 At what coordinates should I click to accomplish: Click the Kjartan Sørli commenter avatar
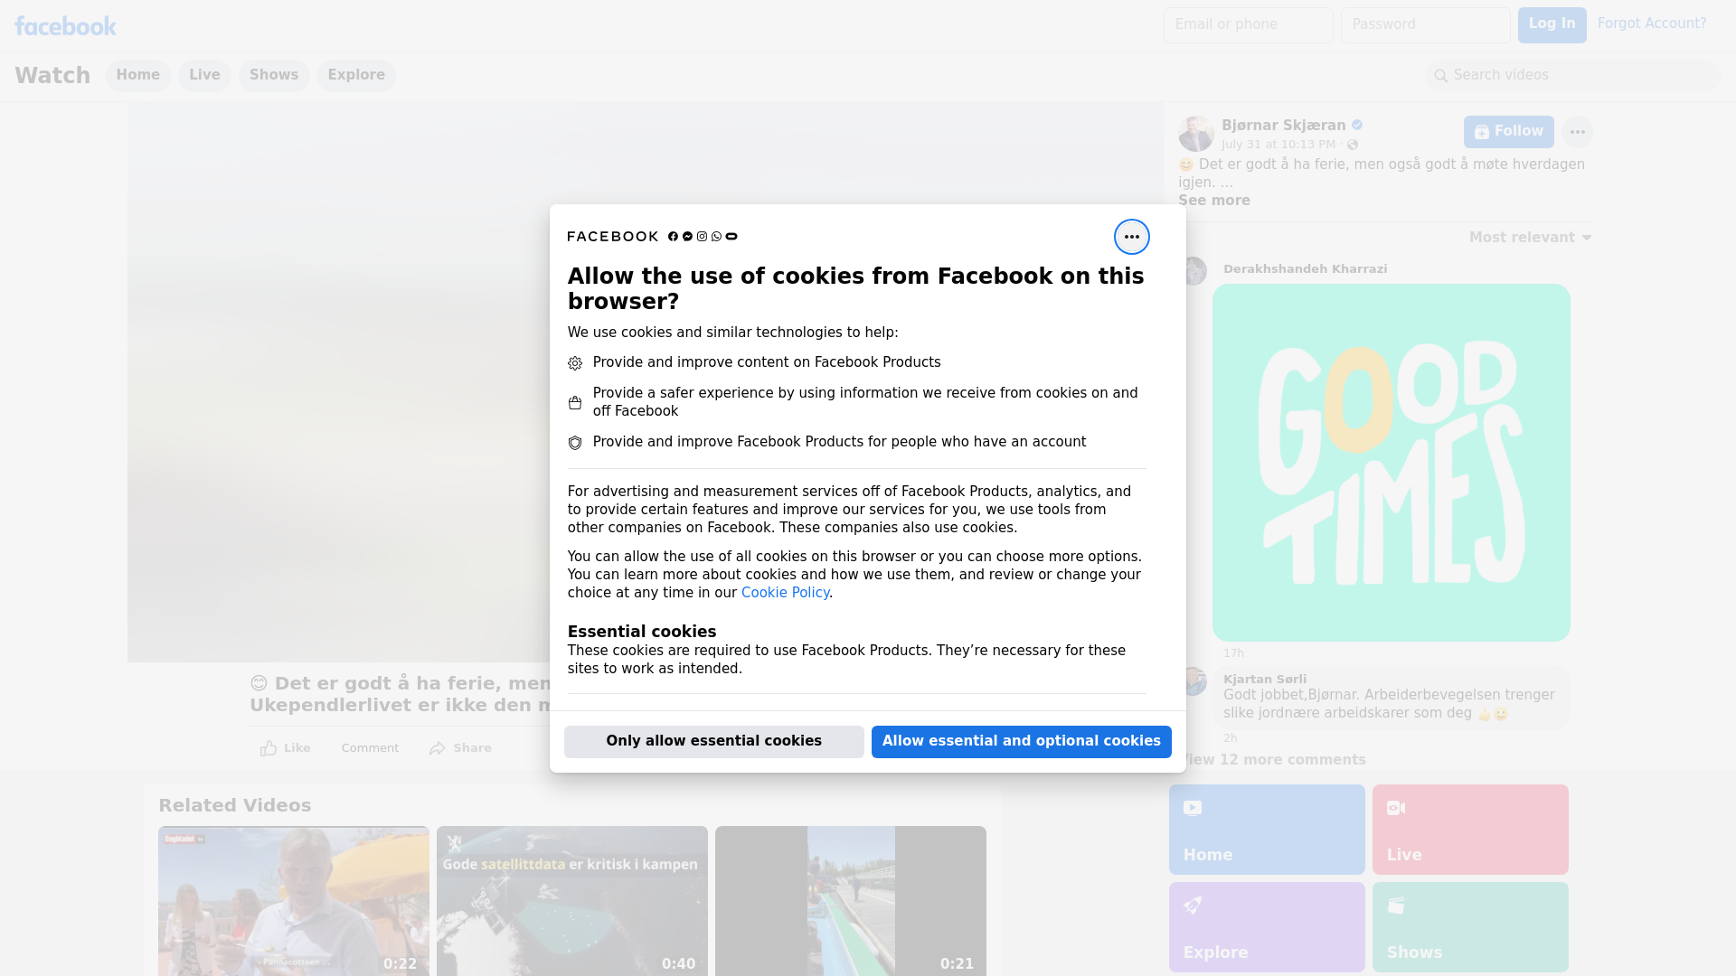[x=1194, y=681]
